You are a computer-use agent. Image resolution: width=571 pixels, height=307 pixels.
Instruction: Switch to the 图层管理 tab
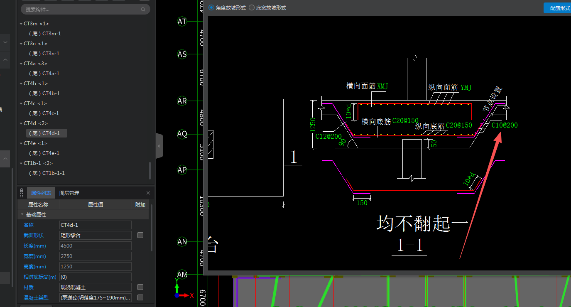point(69,192)
